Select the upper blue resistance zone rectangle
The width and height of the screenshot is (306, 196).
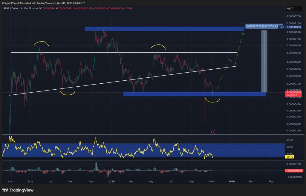point(164,29)
